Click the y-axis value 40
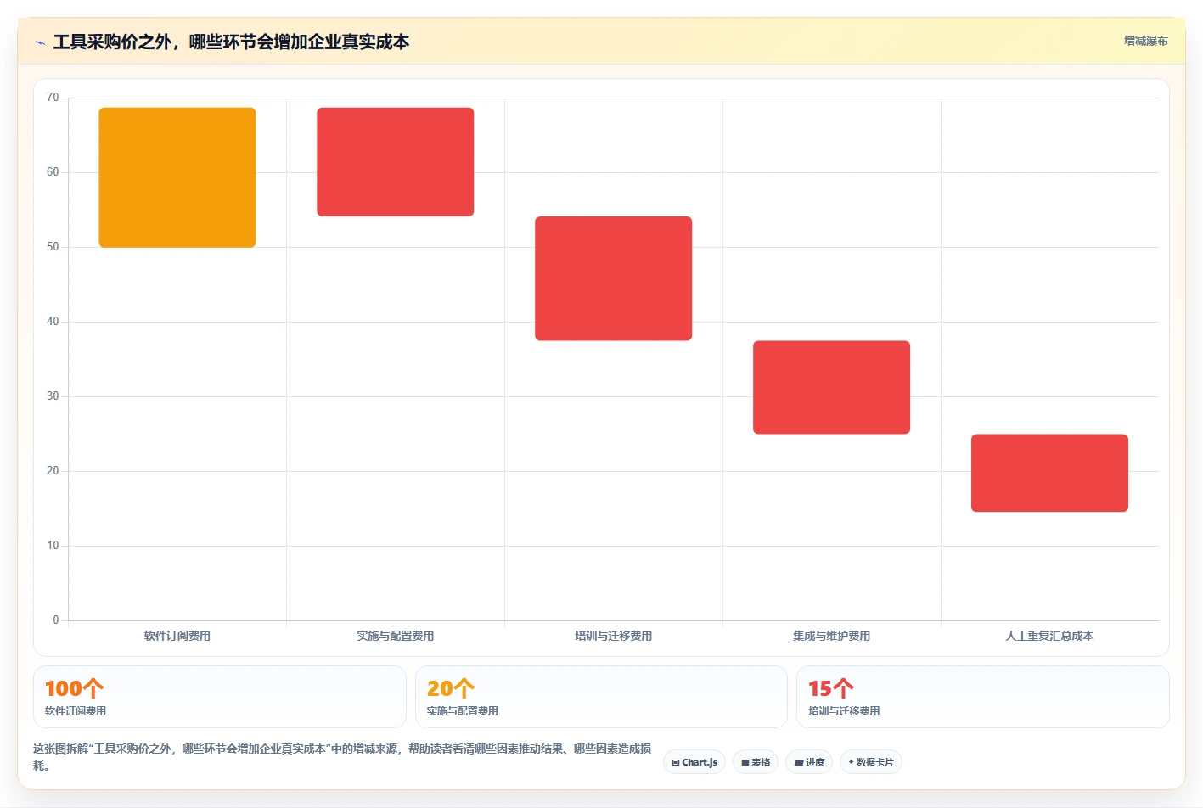This screenshot has width=1203, height=808. pyautogui.click(x=53, y=322)
